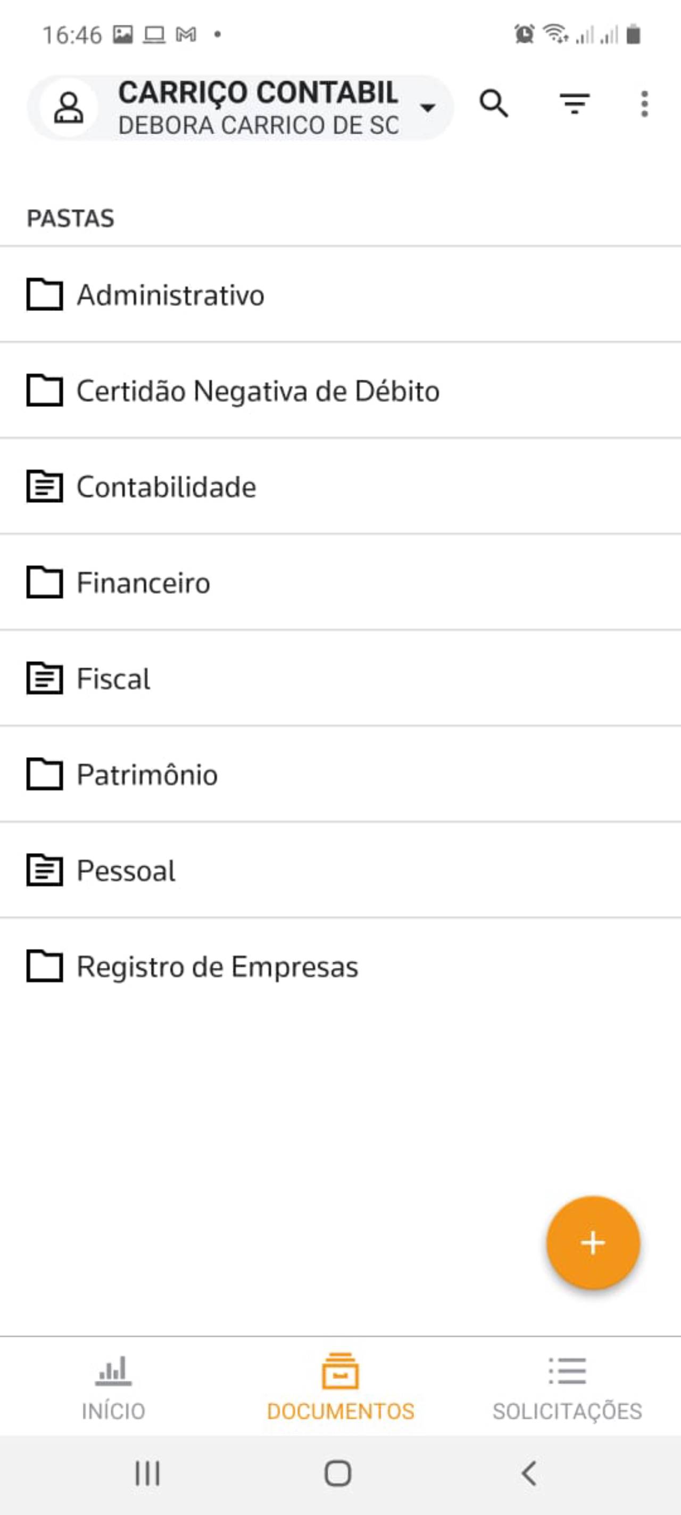Screen dimensions: 681x1515
Task: Click the Administrativo folder icon
Action: pos(45,294)
